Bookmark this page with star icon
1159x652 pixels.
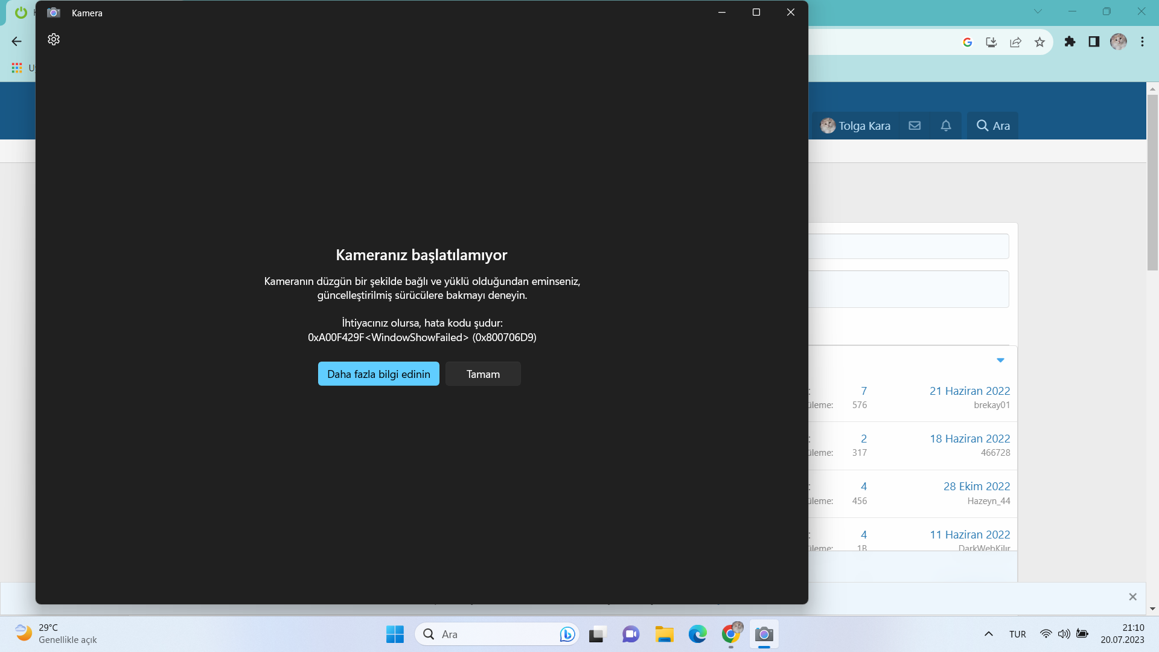[x=1039, y=42]
